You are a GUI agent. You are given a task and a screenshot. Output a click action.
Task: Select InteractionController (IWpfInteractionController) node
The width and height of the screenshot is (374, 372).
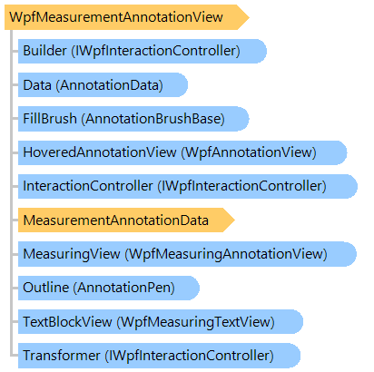click(188, 186)
